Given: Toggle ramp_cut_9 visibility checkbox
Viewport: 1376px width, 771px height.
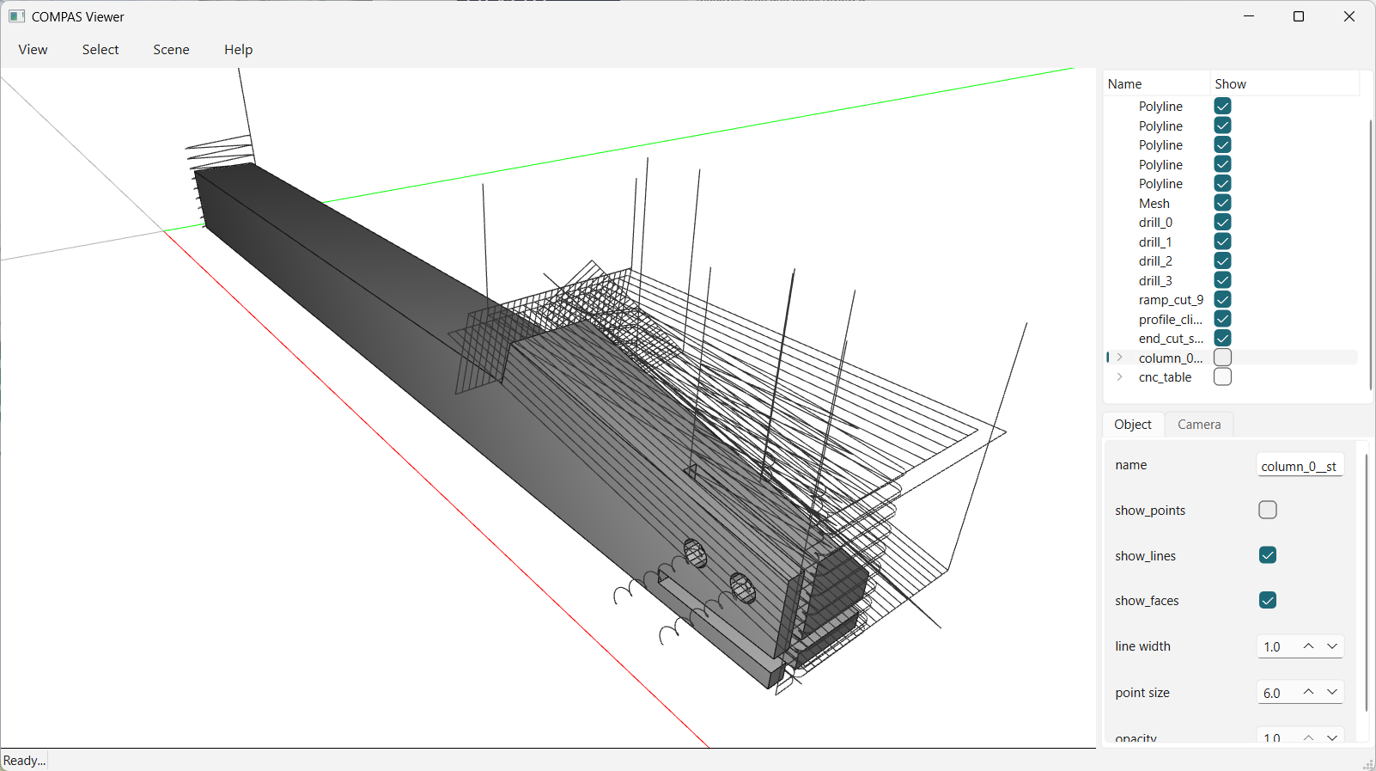Looking at the screenshot, I should pos(1223,299).
